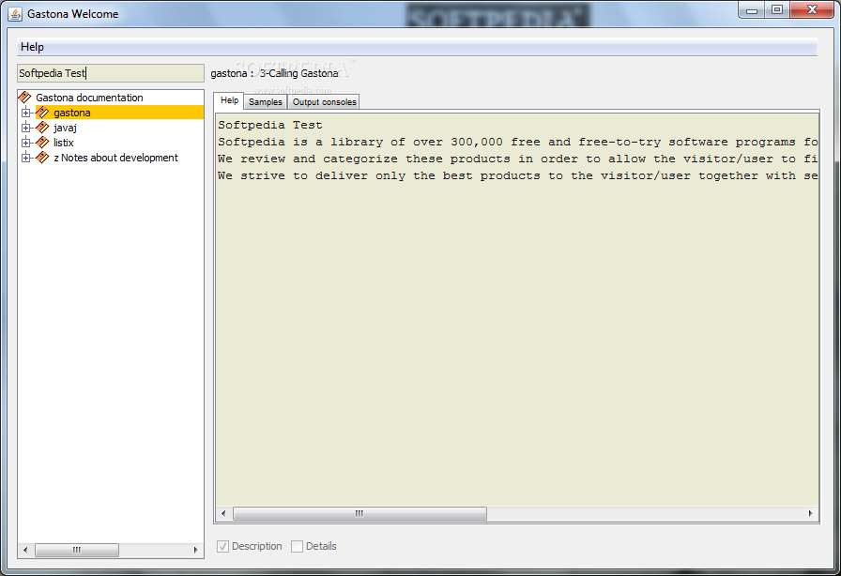Click the gastona node icon
The width and height of the screenshot is (841, 576).
pos(42,113)
